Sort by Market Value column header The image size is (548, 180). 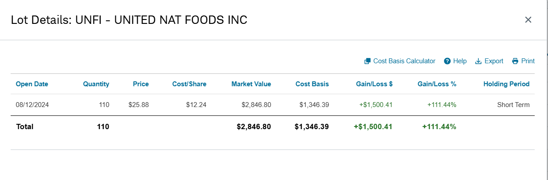tap(251, 84)
